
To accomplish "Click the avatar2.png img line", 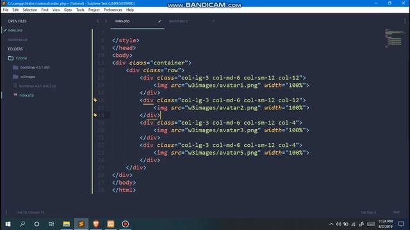I will click(x=232, y=108).
